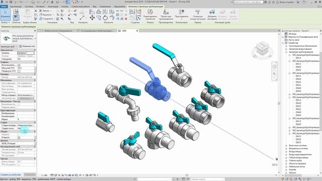Click the Offset tool icon
Screen dimensions: 322x181
click(x=99, y=12)
